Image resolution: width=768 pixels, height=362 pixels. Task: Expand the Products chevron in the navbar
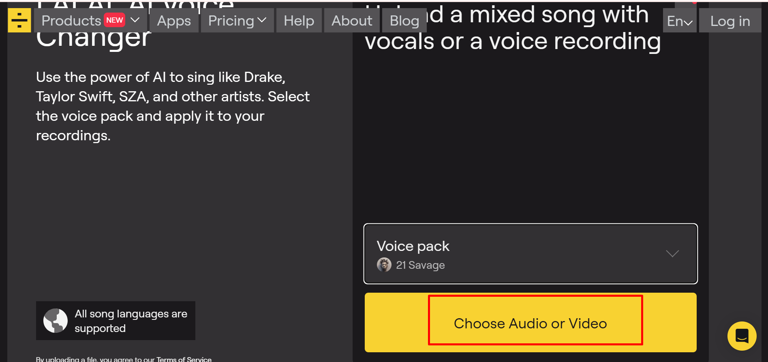tap(135, 19)
